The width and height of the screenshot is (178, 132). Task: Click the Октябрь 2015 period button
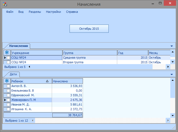89,29
